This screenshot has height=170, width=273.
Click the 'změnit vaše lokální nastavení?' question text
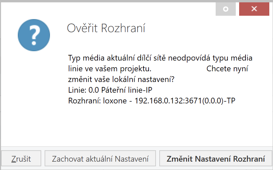pyautogui.click(x=121, y=79)
